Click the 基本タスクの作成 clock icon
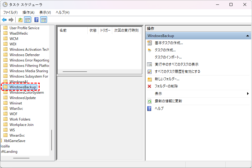The width and height of the screenshot is (252, 168). click(150, 43)
